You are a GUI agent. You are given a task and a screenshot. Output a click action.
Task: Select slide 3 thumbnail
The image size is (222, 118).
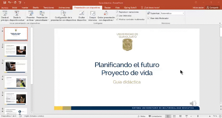click(x=16, y=66)
